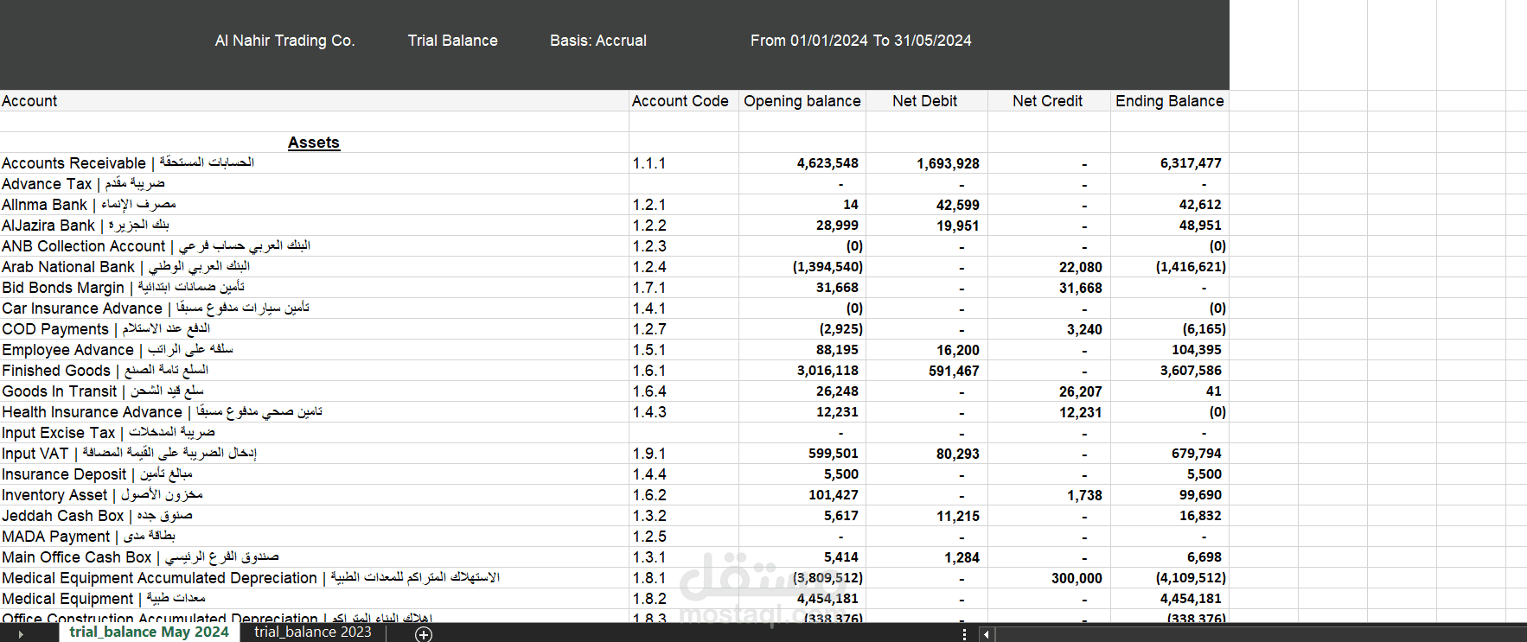Select the Inventory Asset account cell
The image size is (1527, 642).
[314, 495]
